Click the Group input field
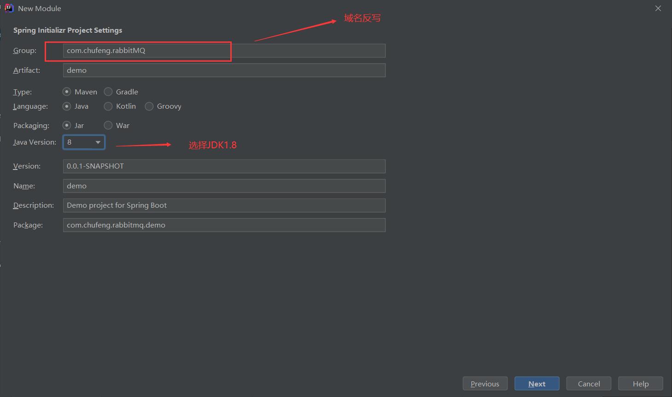Viewport: 672px width, 397px height. point(224,51)
